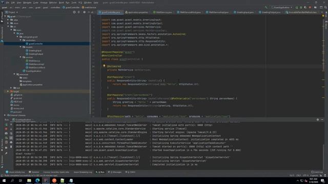Open the TODO tool window button
328x184 pixels.
point(130,172)
